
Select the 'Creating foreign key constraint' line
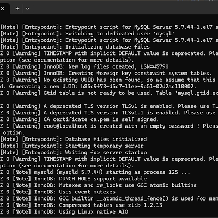pyautogui.click(x=106, y=73)
